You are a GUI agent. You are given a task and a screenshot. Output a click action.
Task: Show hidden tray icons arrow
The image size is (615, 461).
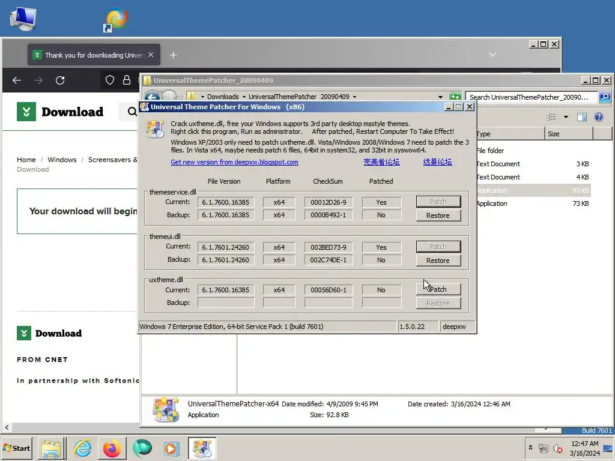coord(531,448)
